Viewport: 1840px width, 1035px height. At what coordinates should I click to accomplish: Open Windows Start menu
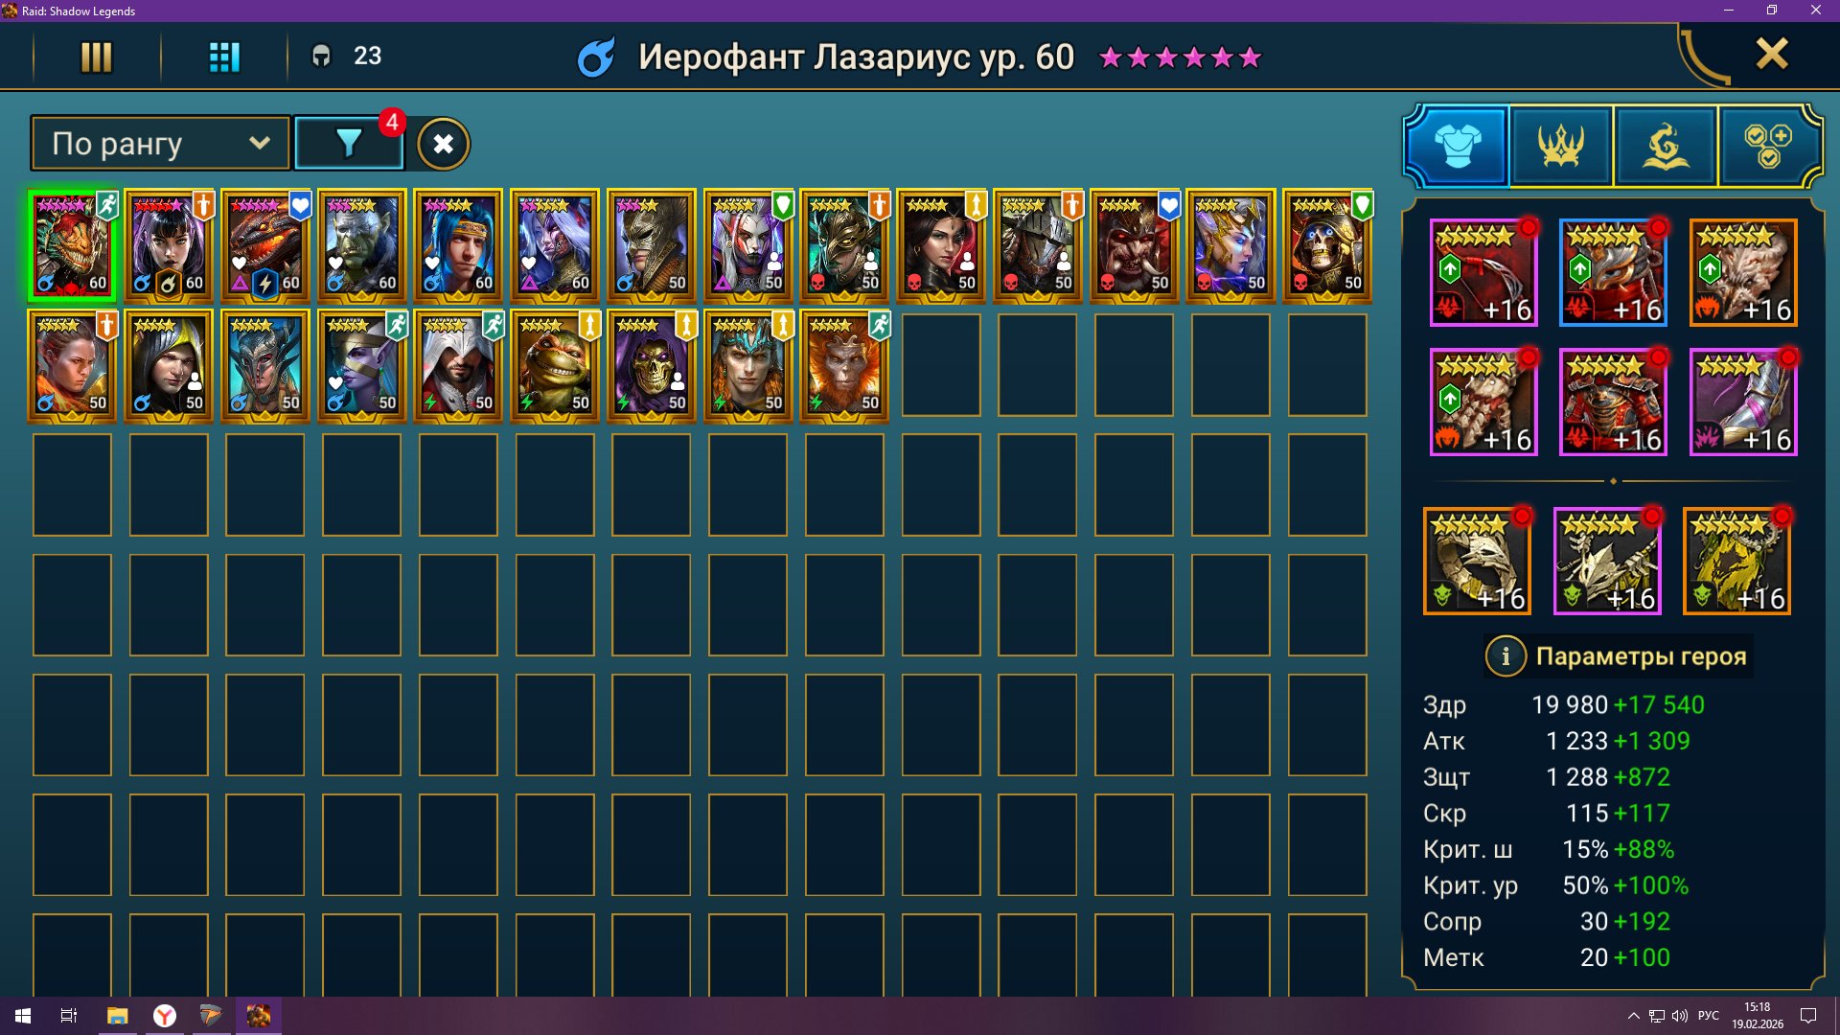23,1016
